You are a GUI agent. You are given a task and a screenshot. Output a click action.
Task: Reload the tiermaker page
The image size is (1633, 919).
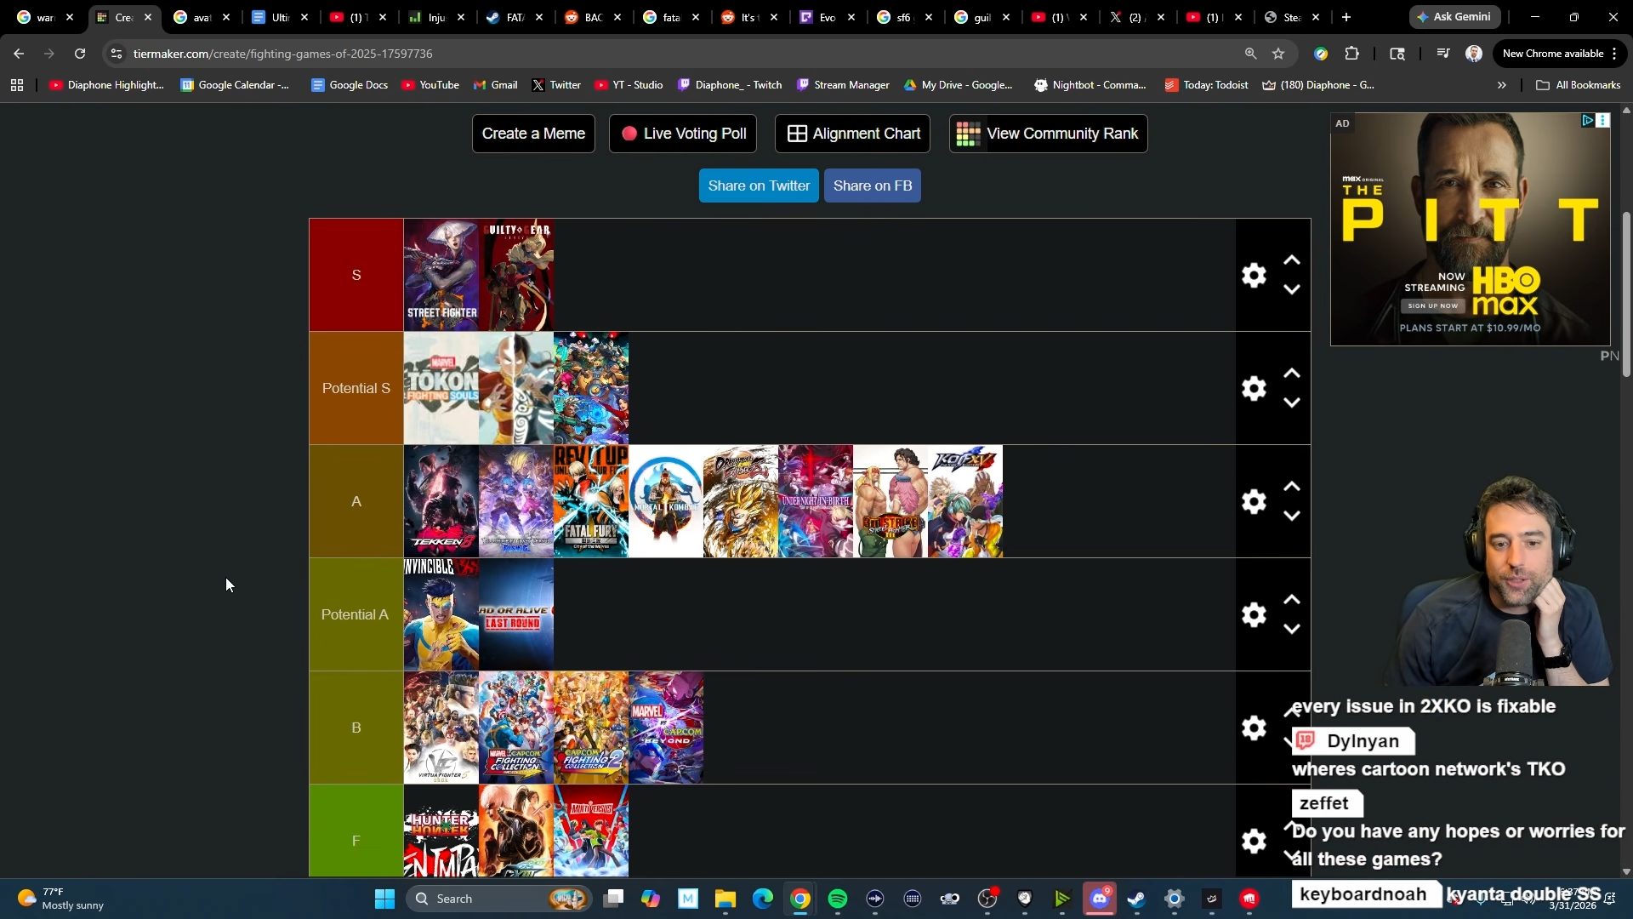coord(80,54)
